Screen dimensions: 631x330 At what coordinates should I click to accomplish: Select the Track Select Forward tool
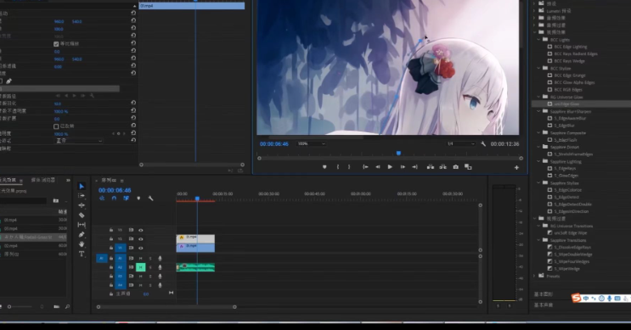tap(82, 196)
